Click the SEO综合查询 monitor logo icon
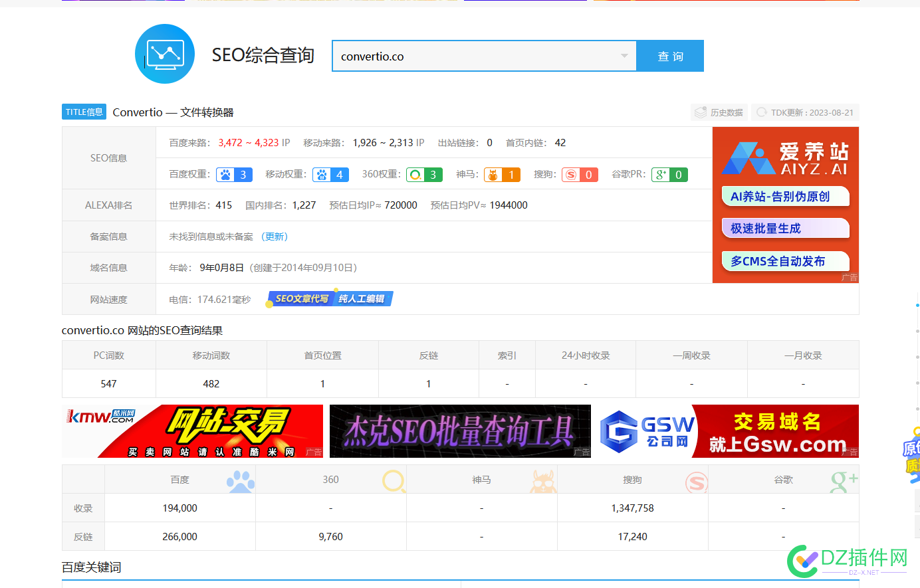Screen dimensions: 920x588 pos(165,54)
